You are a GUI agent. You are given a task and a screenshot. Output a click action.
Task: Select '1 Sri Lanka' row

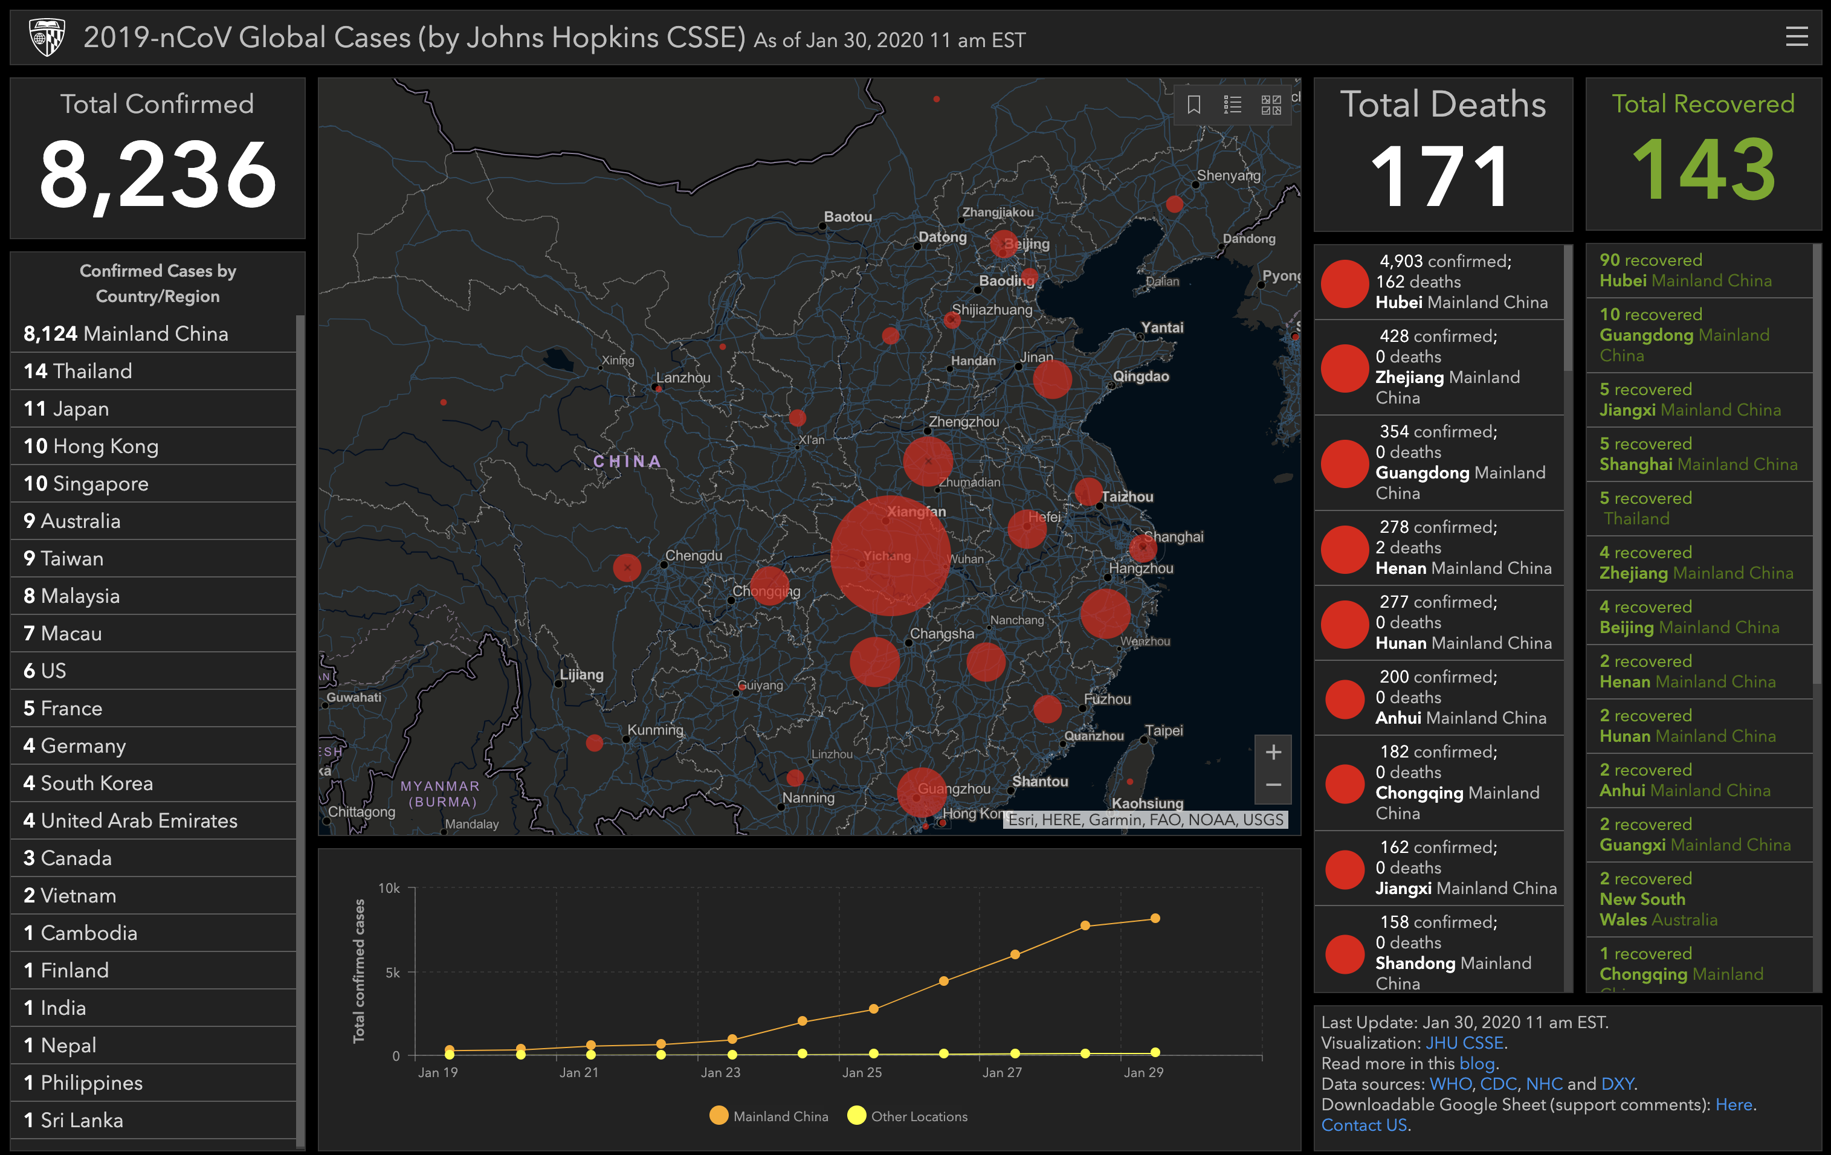153,1120
